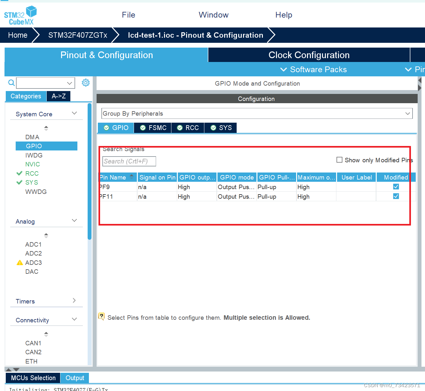Open the Output tab

pos(75,378)
